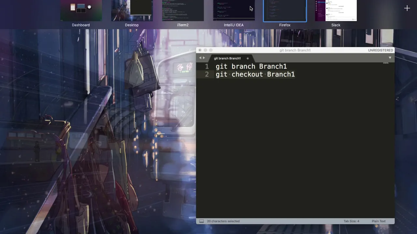Close the Sublime Text window
The width and height of the screenshot is (417, 234).
tap(200, 50)
